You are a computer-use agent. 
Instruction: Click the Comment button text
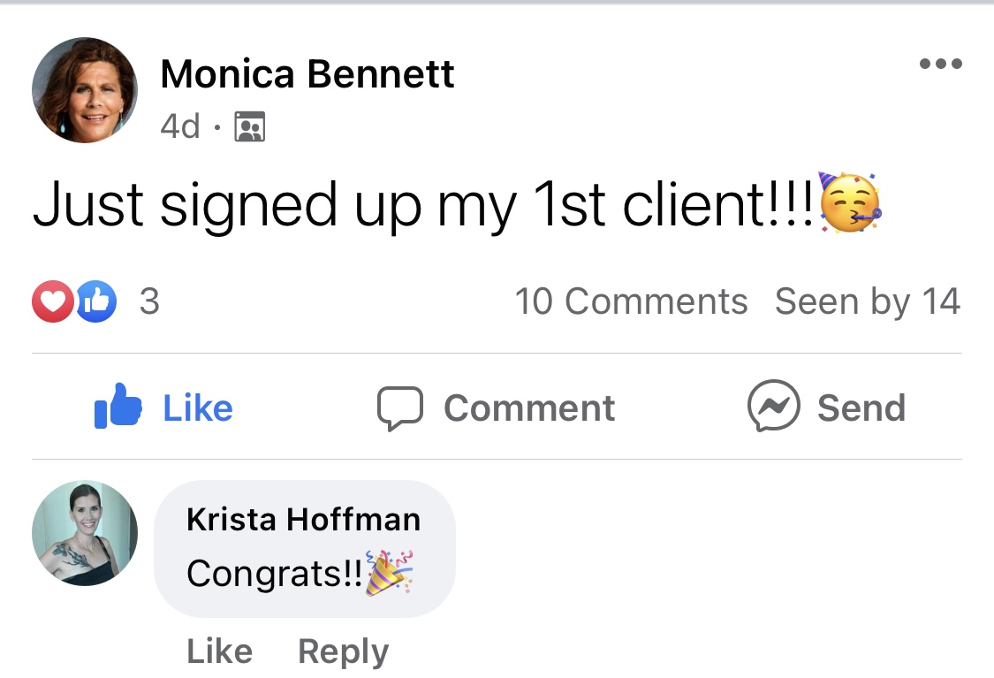(x=529, y=408)
